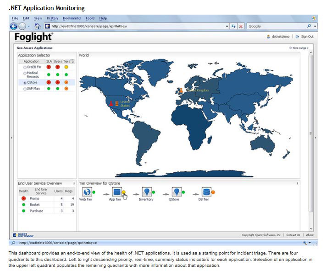Click the Promo red health indicator

coord(23,198)
